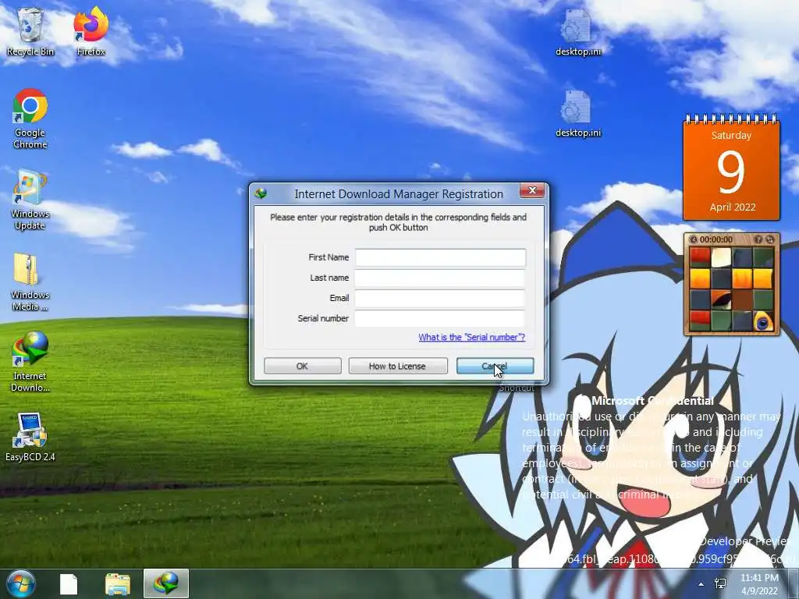Click the How to License button
Image resolution: width=799 pixels, height=599 pixels.
[x=398, y=366]
